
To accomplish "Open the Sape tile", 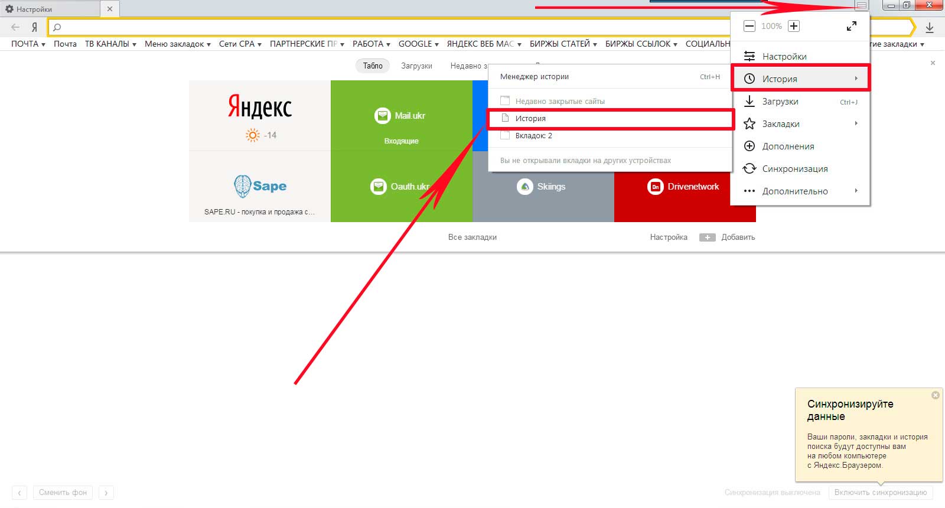I will point(260,187).
